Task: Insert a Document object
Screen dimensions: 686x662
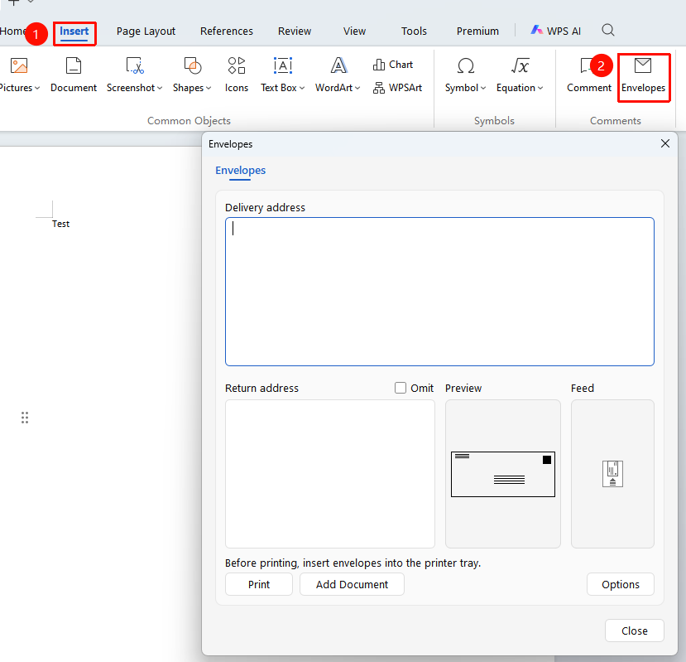Action: [x=74, y=75]
